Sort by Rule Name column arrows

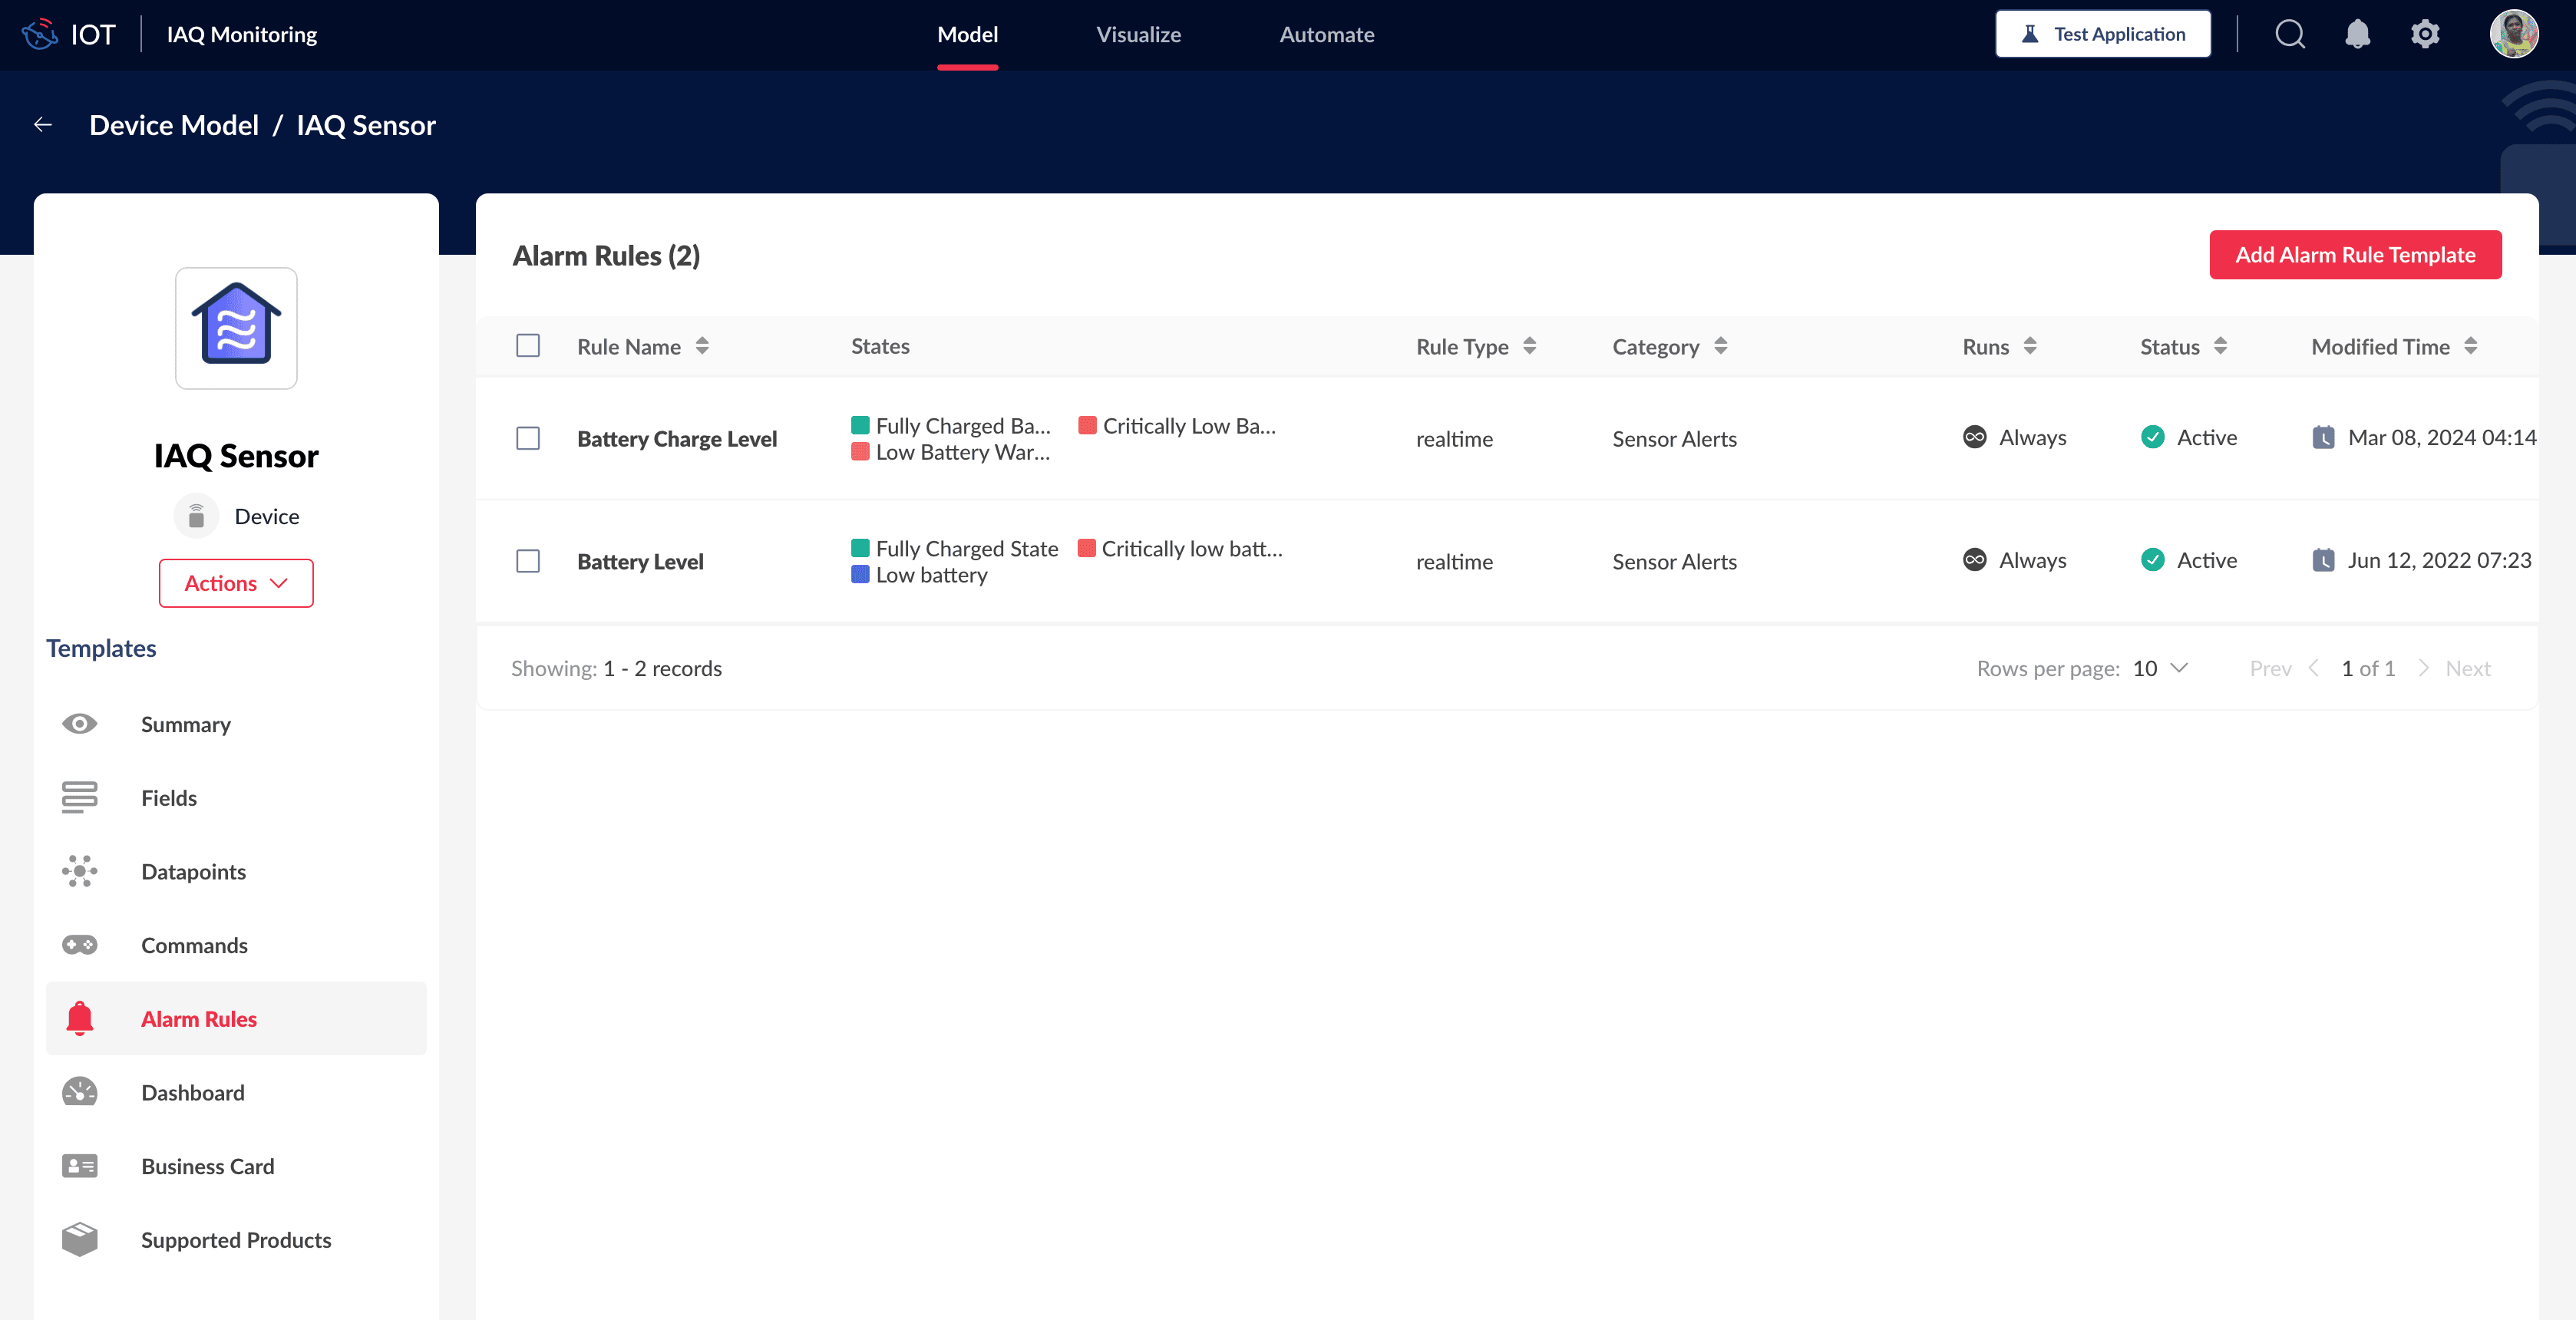click(x=702, y=346)
